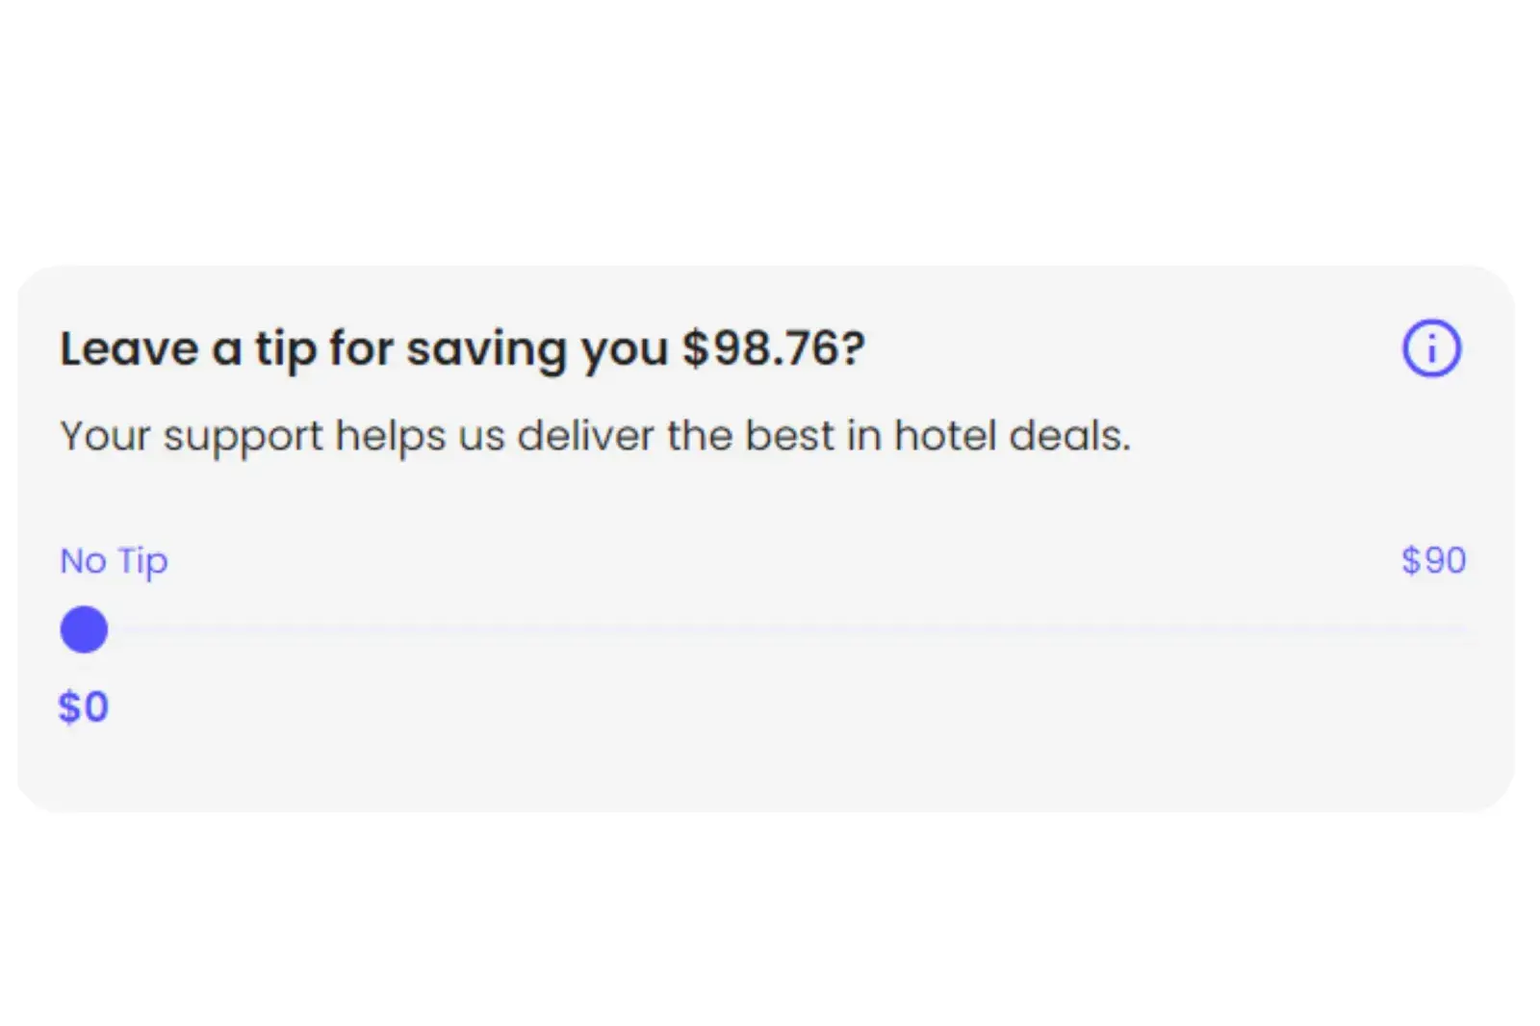Image resolution: width=1540 pixels, height=1026 pixels.
Task: Click the word 'hotel deals' in subtitle
Action: (x=1011, y=436)
